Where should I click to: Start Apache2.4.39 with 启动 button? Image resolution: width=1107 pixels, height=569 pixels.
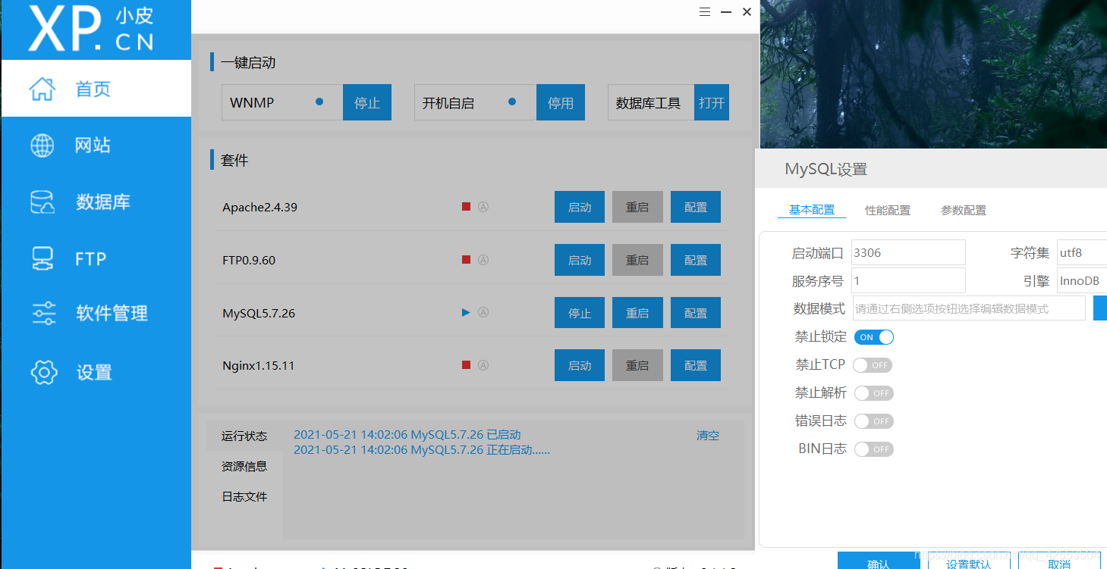pyautogui.click(x=580, y=207)
